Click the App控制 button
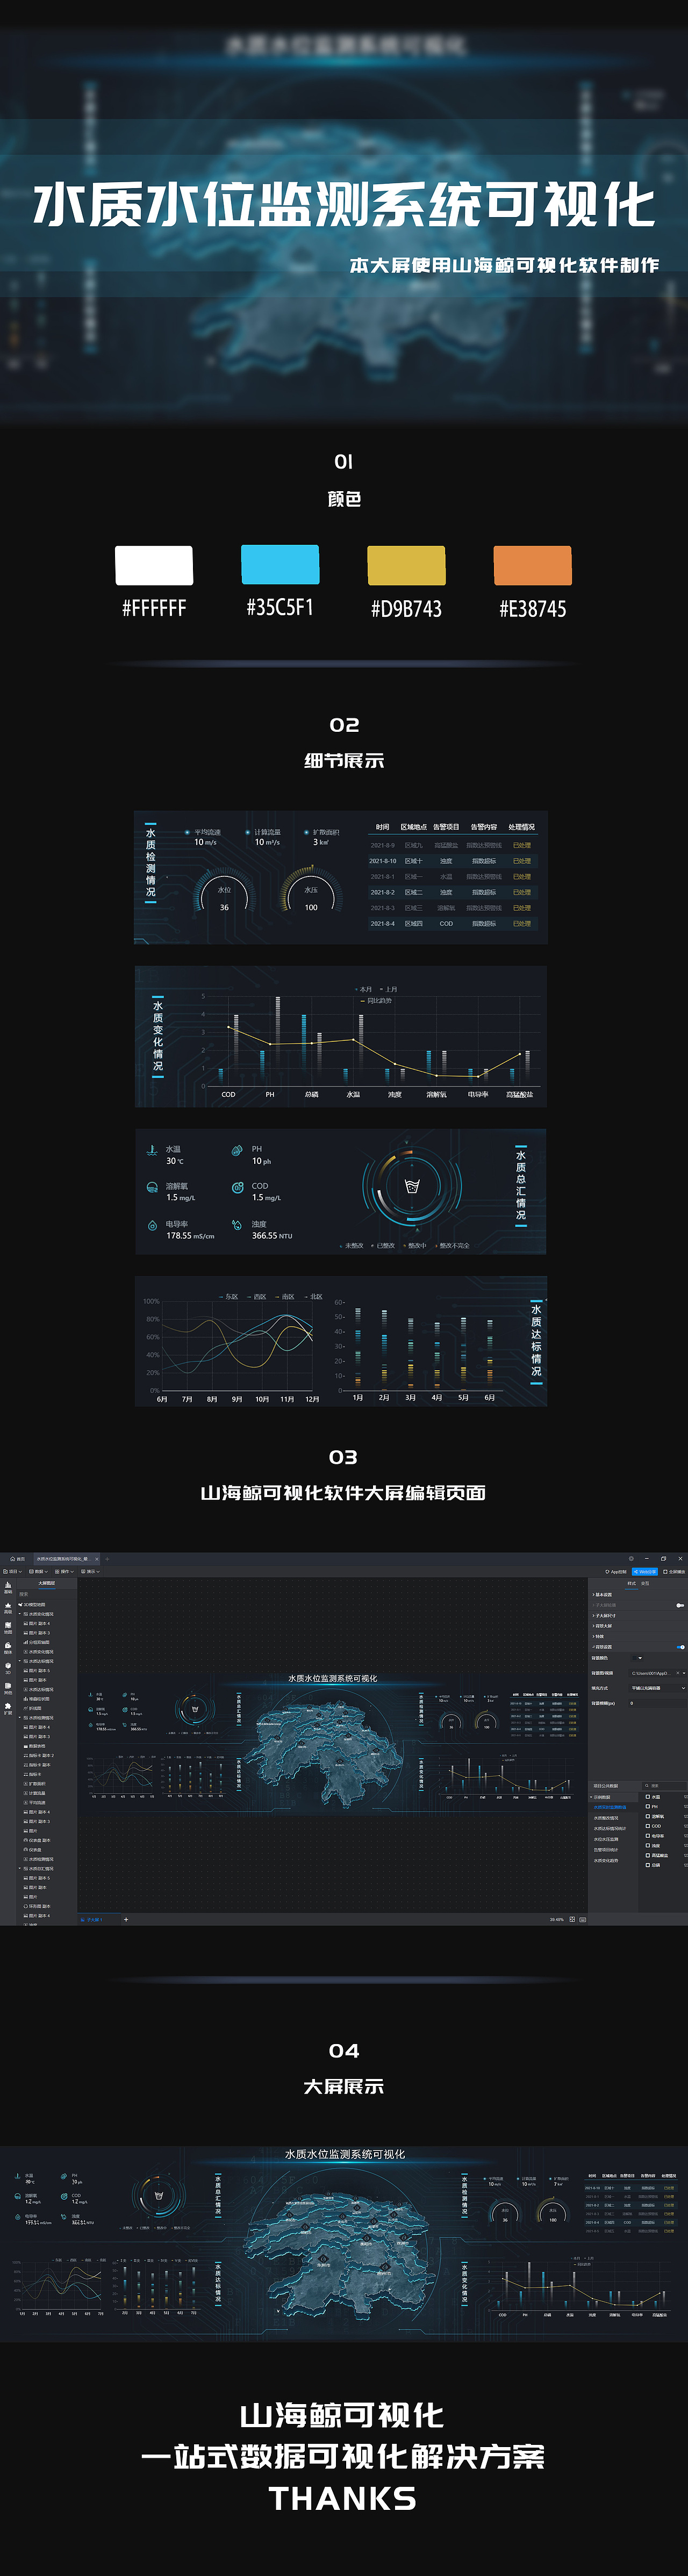 coord(616,1572)
